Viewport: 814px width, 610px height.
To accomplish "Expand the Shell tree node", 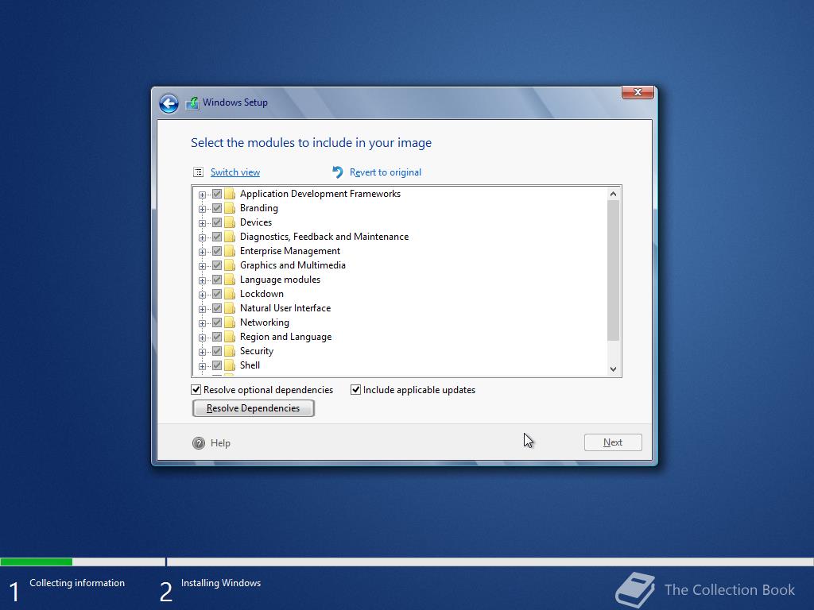I will point(203,365).
